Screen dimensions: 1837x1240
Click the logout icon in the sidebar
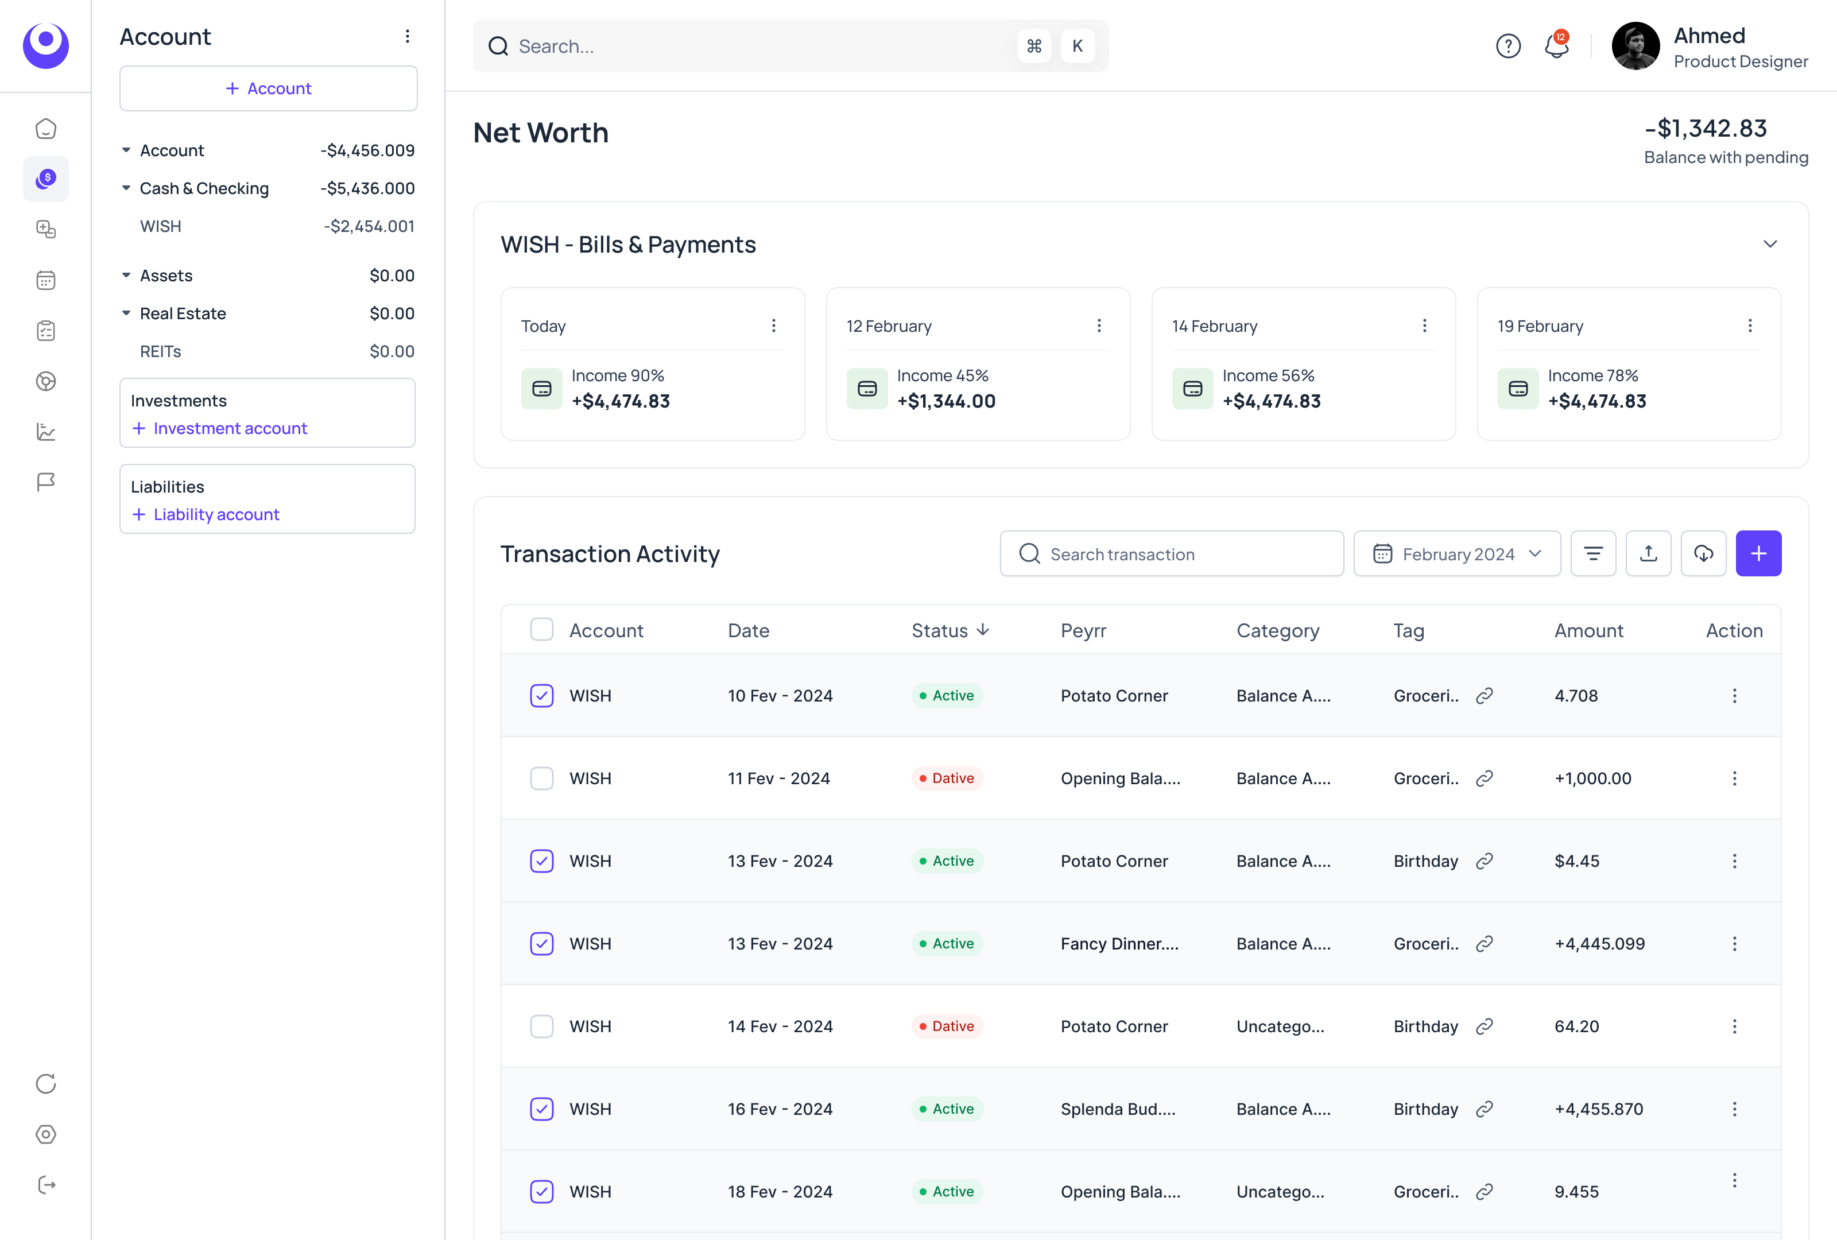coord(46,1185)
